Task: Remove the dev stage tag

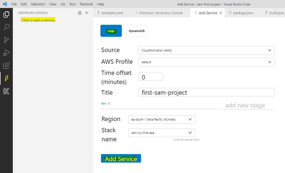Action: (109, 103)
